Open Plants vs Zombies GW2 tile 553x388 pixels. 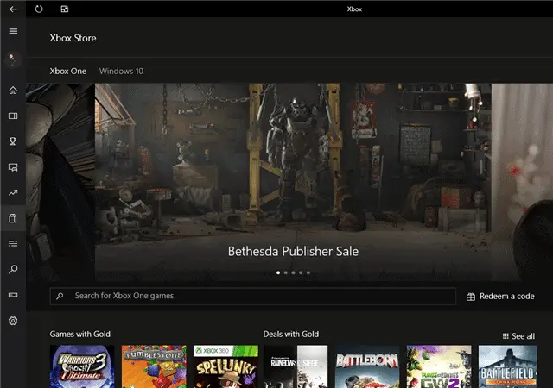[x=439, y=366]
